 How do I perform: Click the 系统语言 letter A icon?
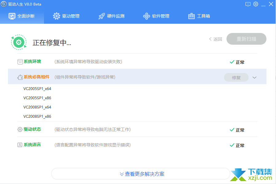(x=20, y=145)
